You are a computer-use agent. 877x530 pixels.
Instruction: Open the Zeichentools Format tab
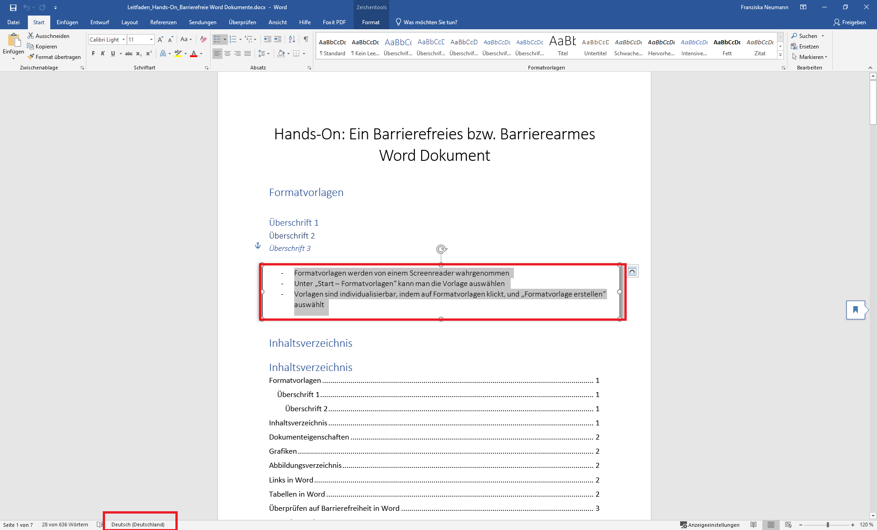click(x=371, y=22)
